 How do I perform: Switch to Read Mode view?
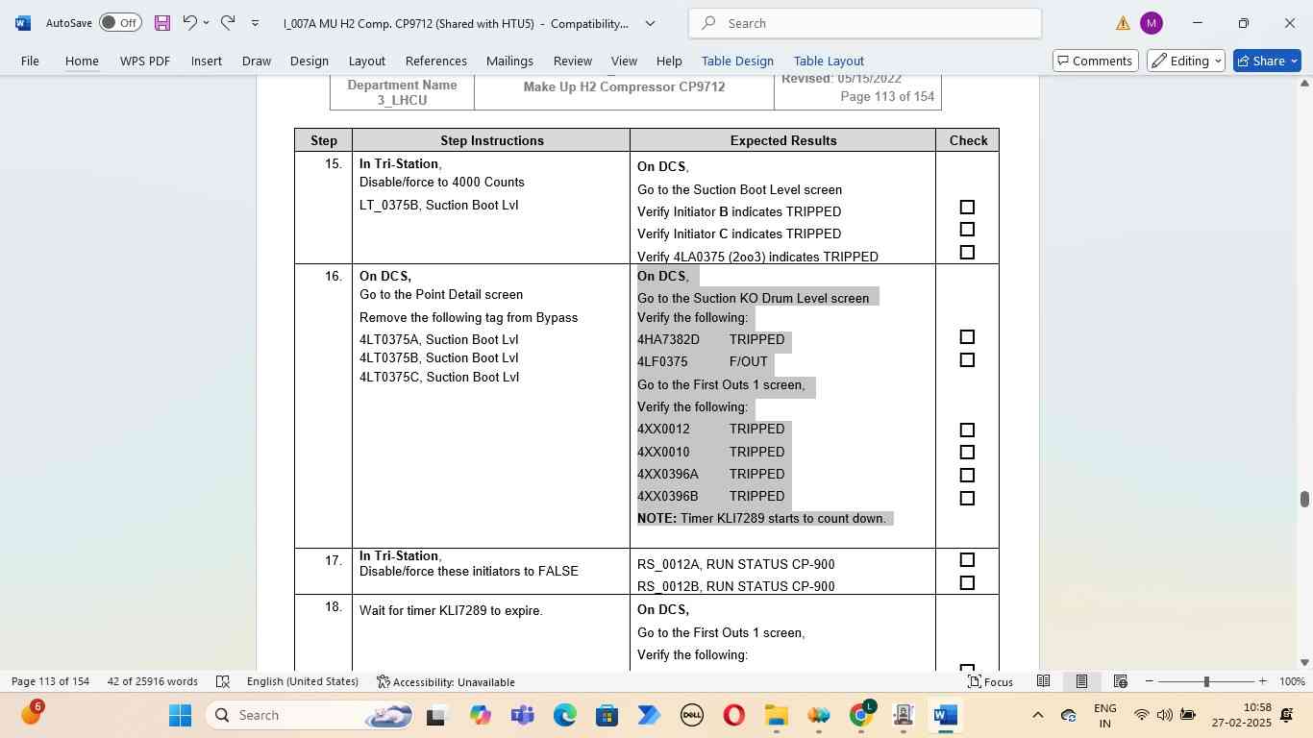click(1043, 681)
